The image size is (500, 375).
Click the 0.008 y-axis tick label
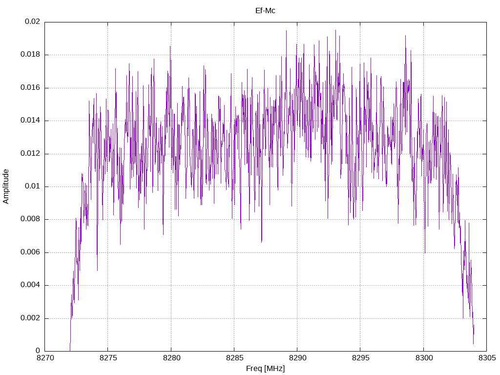30,219
